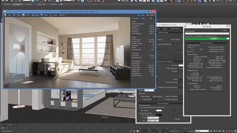237x133 pixels.
Task: Open the key filter Selected dropdown
Action: click(x=202, y=131)
